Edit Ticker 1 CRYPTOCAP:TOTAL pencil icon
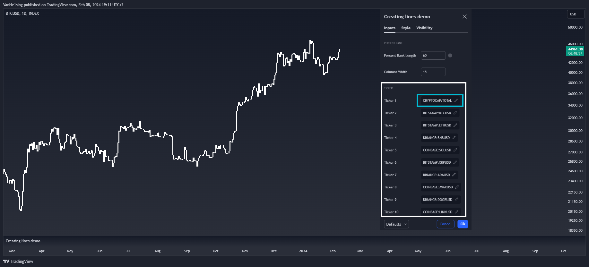Viewport: 589px width, 267px height. pyautogui.click(x=456, y=100)
